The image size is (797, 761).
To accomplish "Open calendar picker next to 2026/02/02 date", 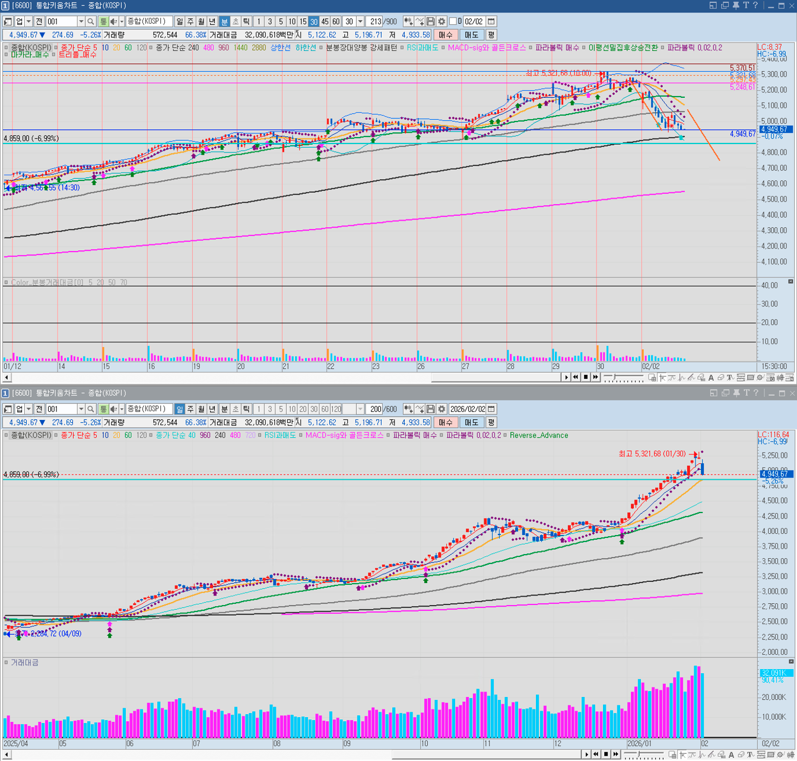I will pyautogui.click(x=491, y=409).
